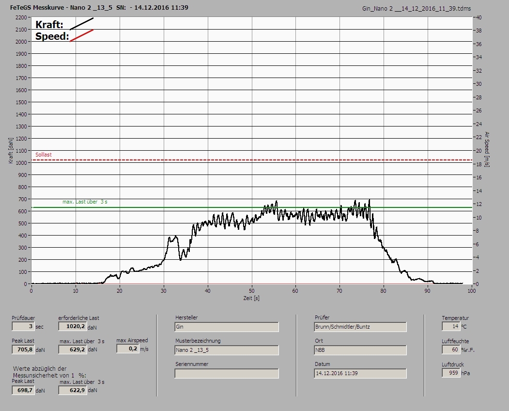Click the corrected max. Last field 622,9

tap(72, 390)
